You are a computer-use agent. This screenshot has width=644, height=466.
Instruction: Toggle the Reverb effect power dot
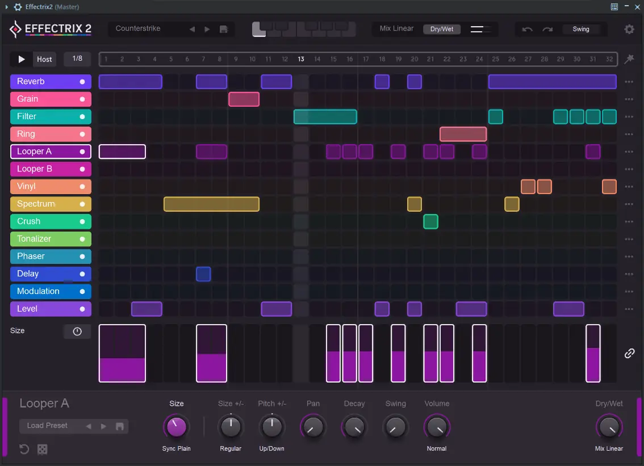click(82, 82)
